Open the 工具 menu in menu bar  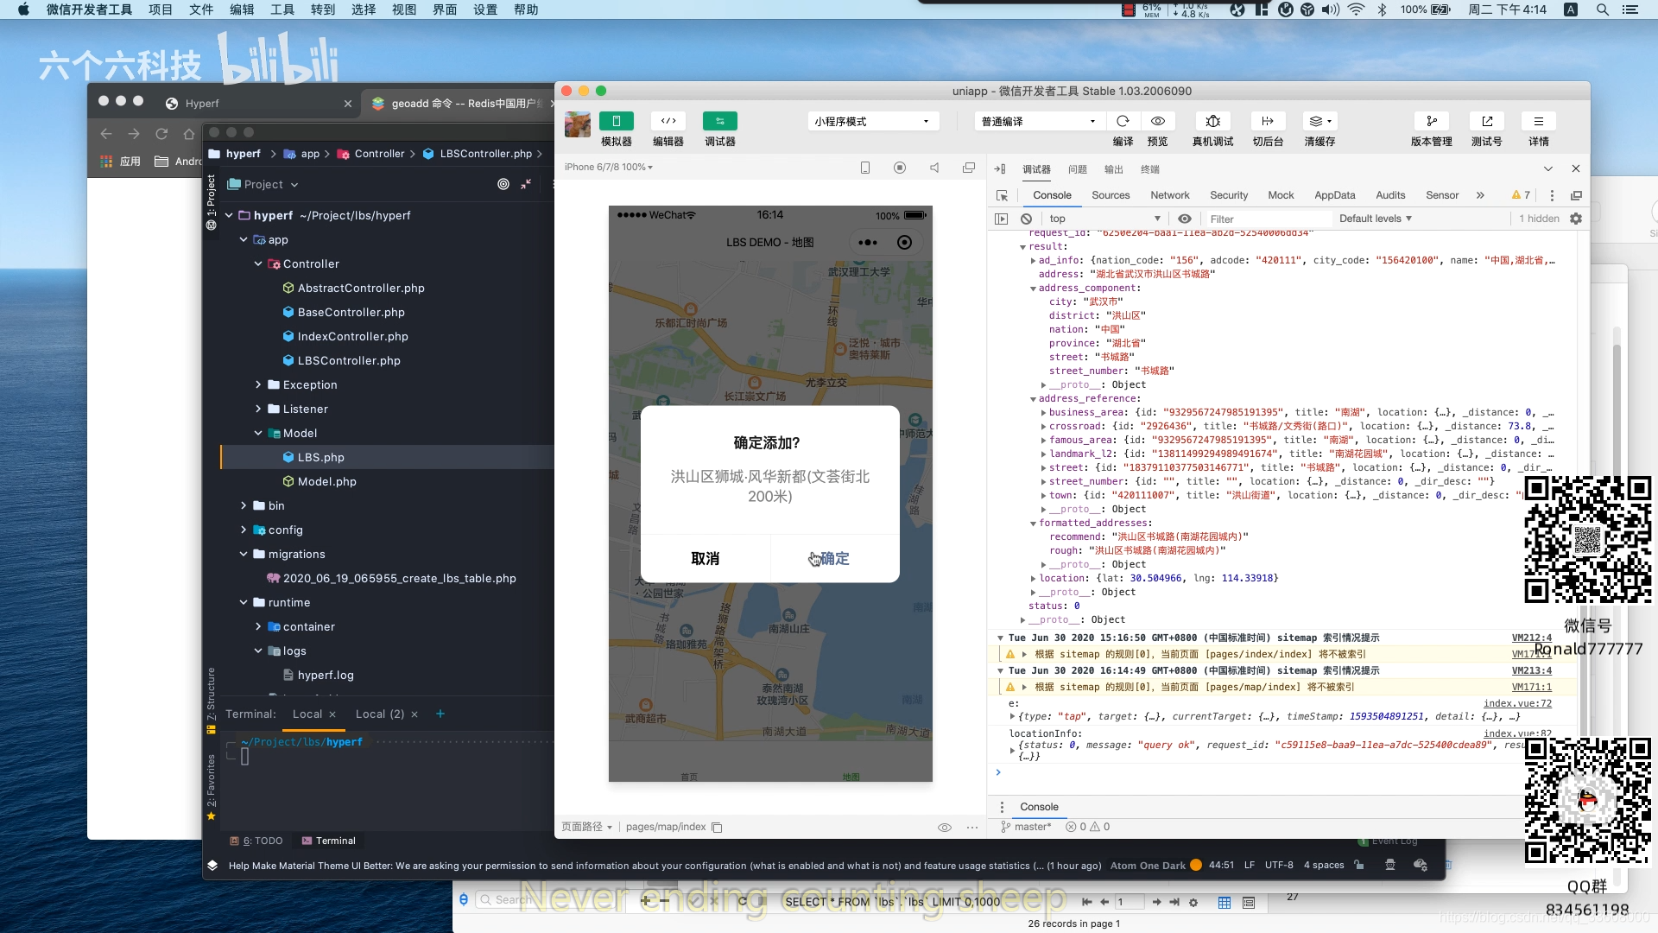tap(282, 10)
